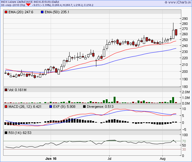Click the O:268.4 opening price text
This screenshot has height=162, width=192.
click(x=57, y=5)
